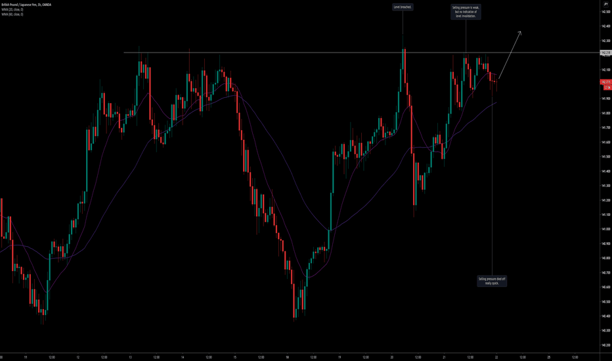Click date 13 on the time axis
612x361 pixels.
click(130, 357)
